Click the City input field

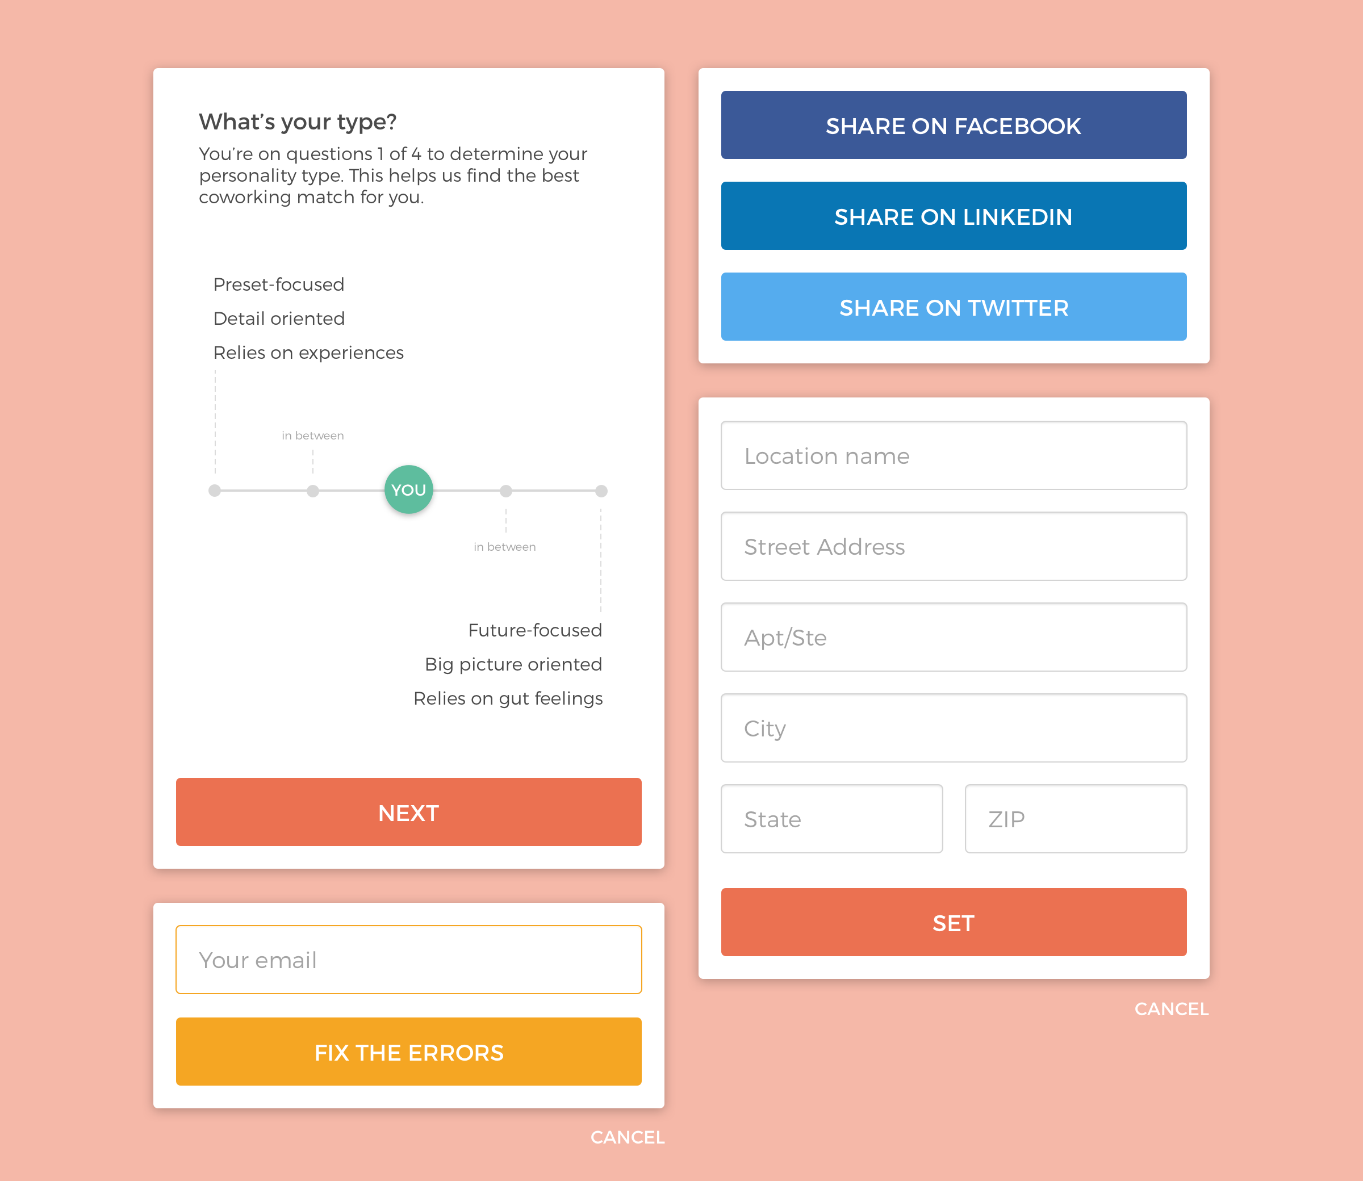pyautogui.click(x=953, y=729)
